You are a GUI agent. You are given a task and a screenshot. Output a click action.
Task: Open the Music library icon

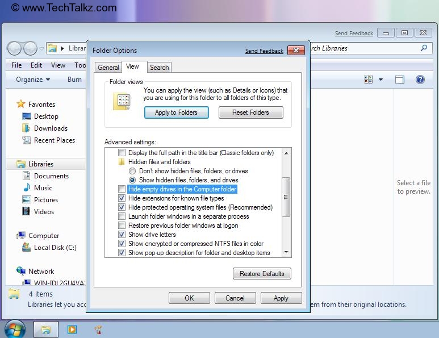27,187
